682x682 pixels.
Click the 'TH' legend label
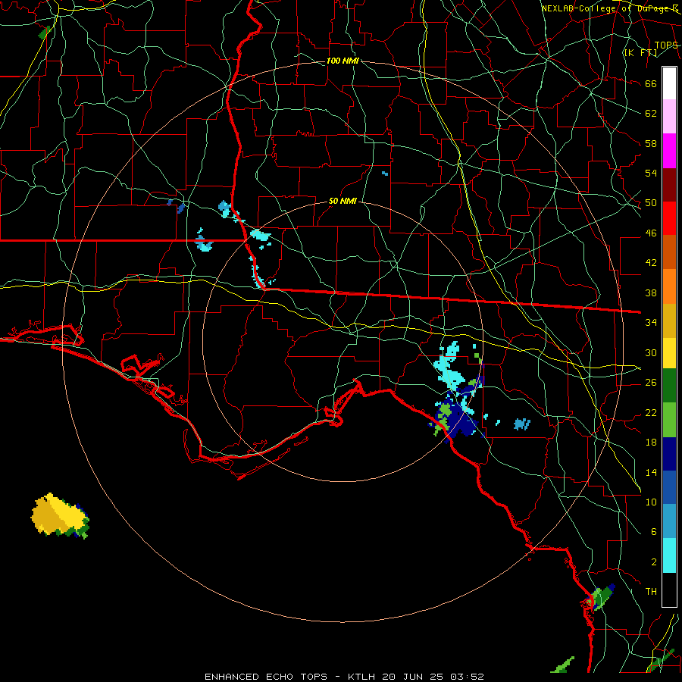[x=651, y=591]
